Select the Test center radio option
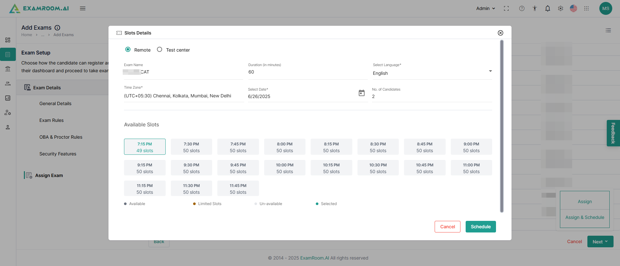Screen dimensions: 620x266 [160, 50]
